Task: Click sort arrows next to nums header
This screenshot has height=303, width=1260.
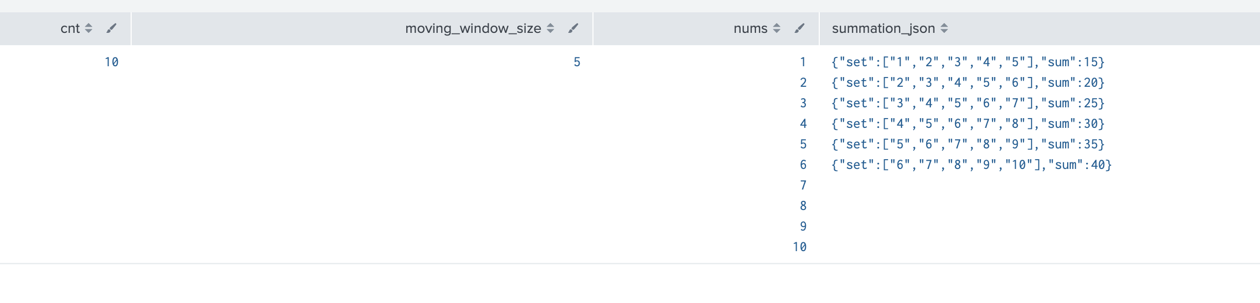Action: (x=777, y=28)
